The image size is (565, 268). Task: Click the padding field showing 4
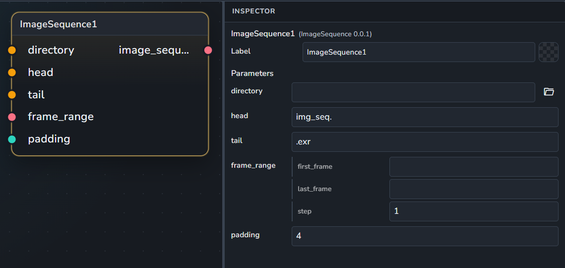click(x=425, y=236)
